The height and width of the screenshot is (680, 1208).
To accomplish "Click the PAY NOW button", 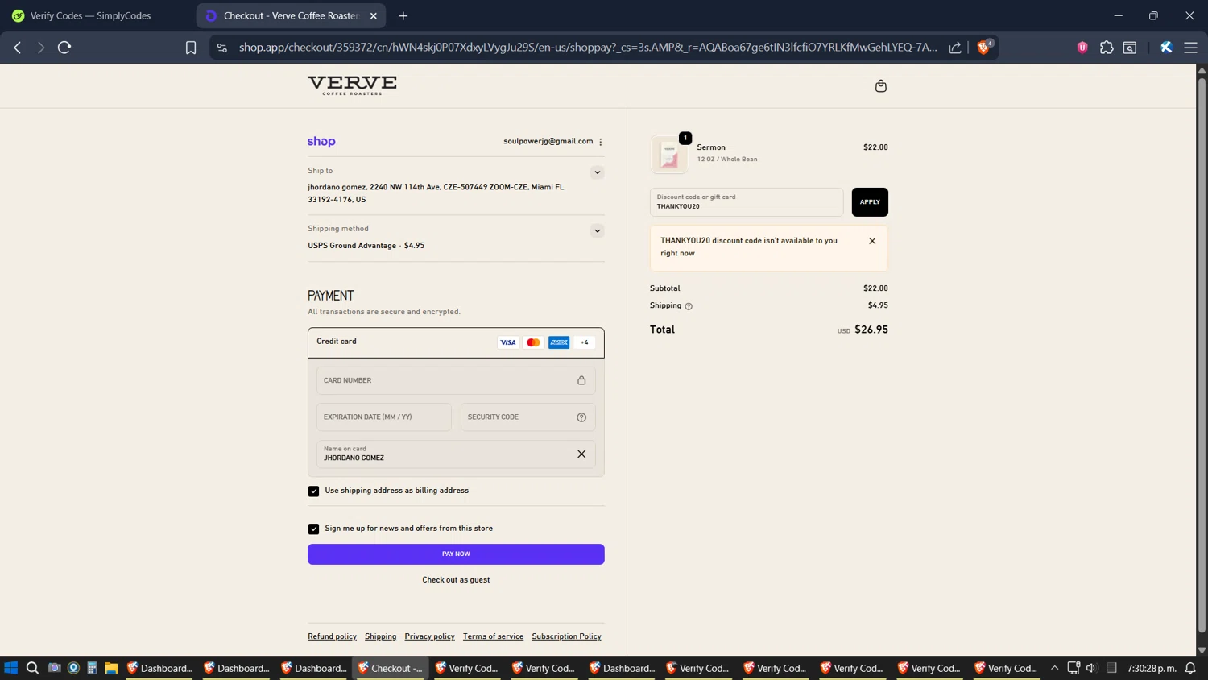I will click(x=456, y=554).
